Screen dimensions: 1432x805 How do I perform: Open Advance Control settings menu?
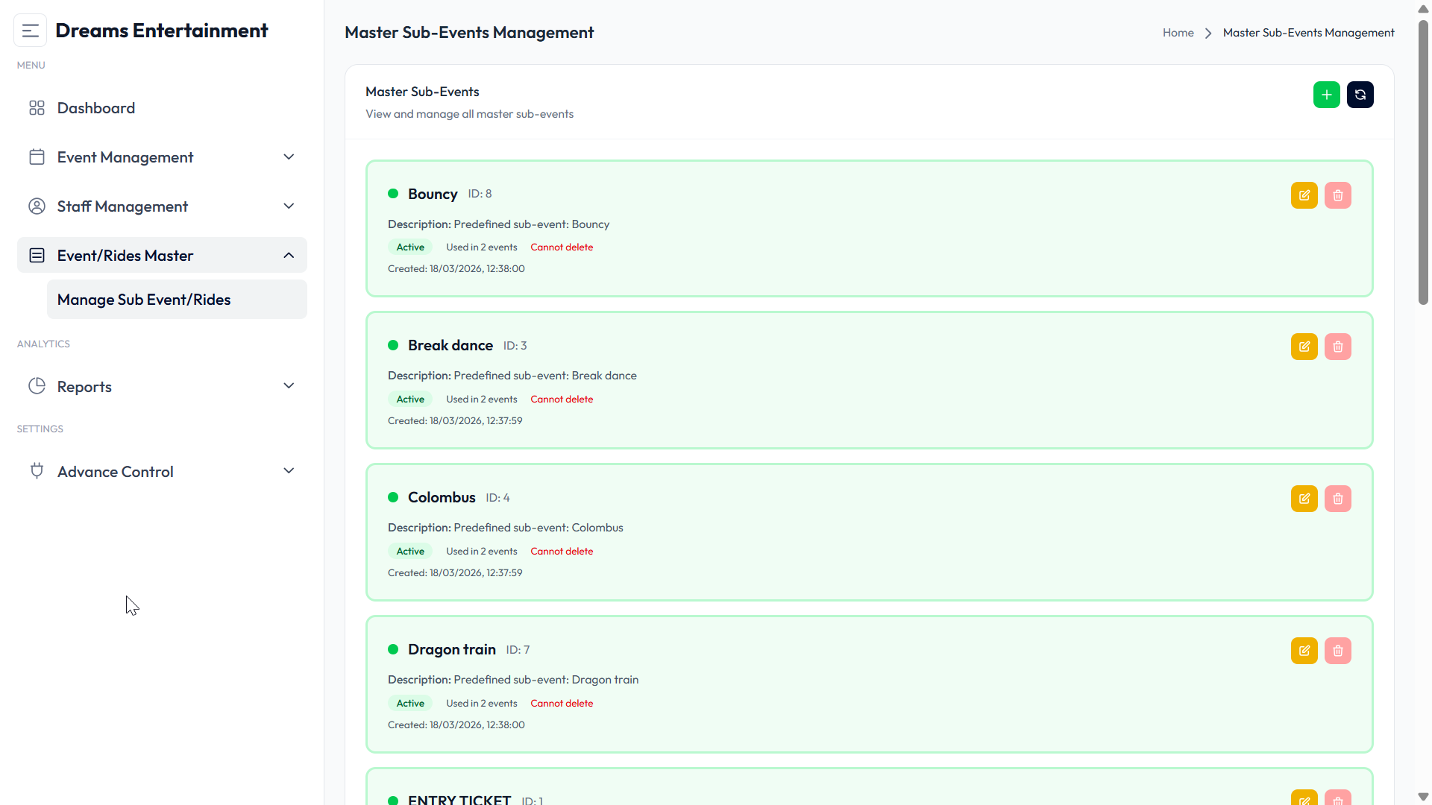[162, 472]
